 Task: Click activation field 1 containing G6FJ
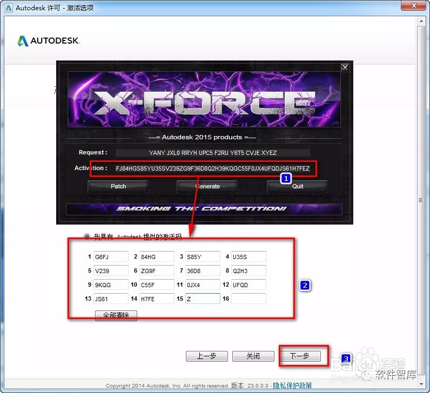pos(111,256)
